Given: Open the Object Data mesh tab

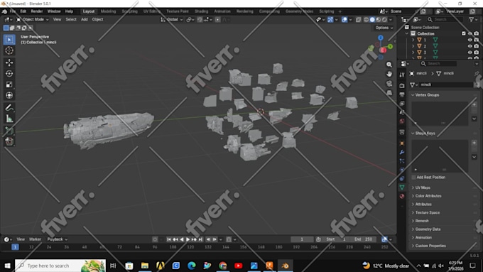Looking at the screenshot, I should tap(402, 187).
